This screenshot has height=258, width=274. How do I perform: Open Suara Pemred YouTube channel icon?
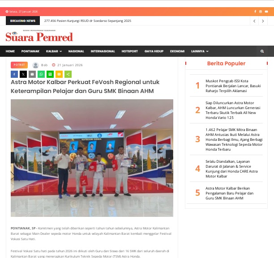tap(267, 12)
